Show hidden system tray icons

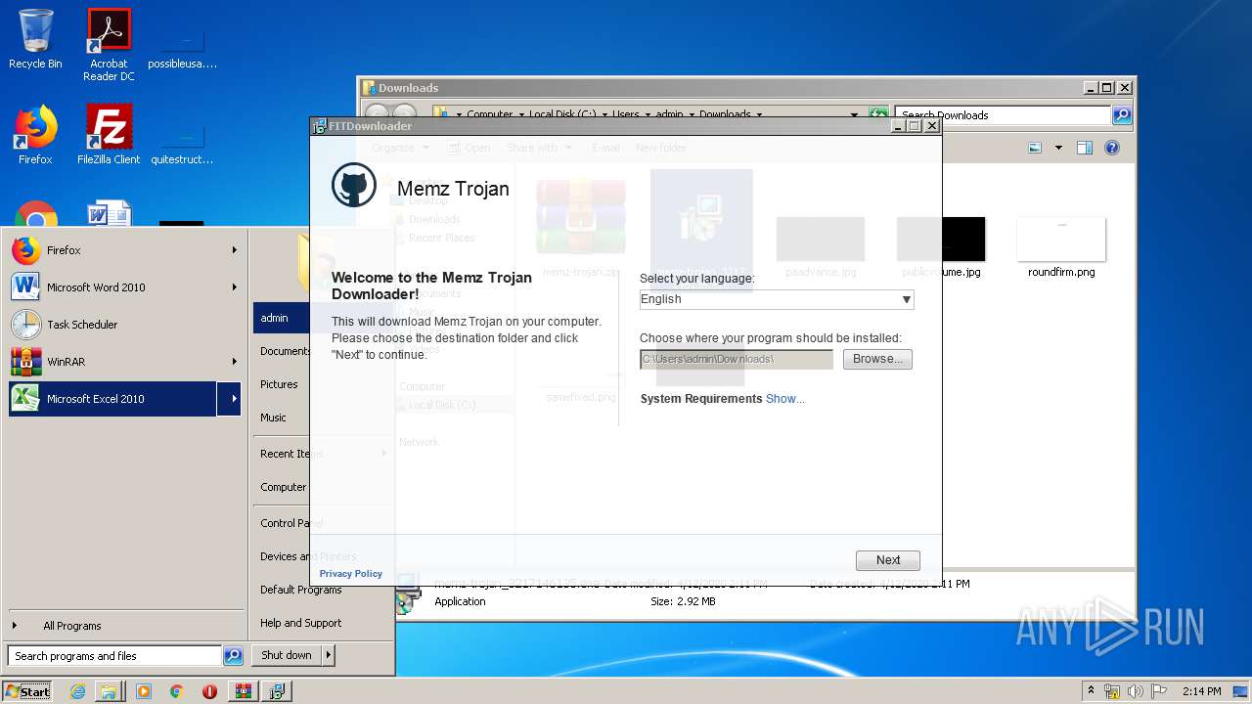point(1092,691)
